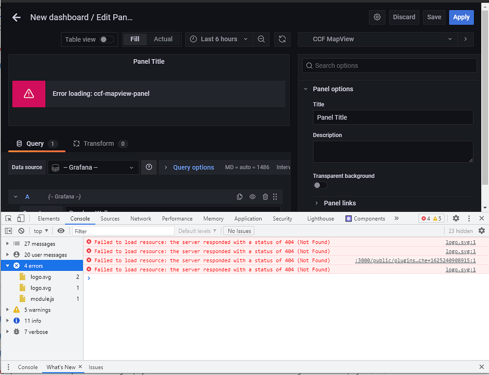Image resolution: width=489 pixels, height=375 pixels.
Task: Apply the panel changes
Action: point(461,17)
